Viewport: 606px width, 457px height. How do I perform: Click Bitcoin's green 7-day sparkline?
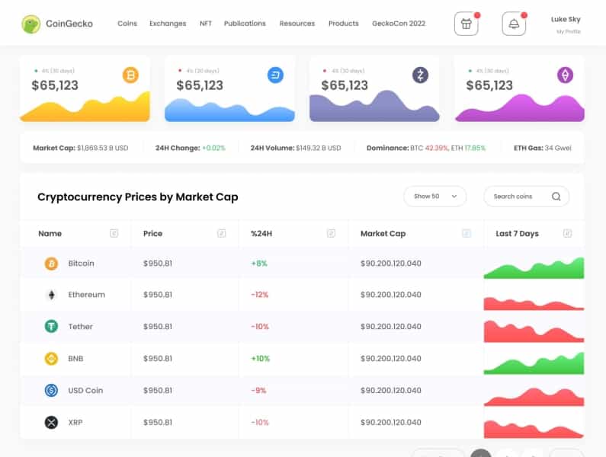[534, 267]
